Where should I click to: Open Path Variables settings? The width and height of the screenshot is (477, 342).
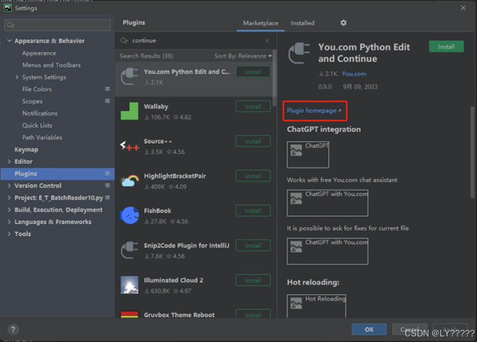pyautogui.click(x=42, y=137)
